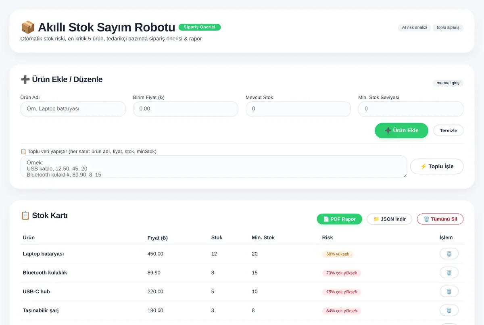Click into the Toplu veri yapıştır textarea
Image resolution: width=484 pixels, height=325 pixels.
pos(214,167)
